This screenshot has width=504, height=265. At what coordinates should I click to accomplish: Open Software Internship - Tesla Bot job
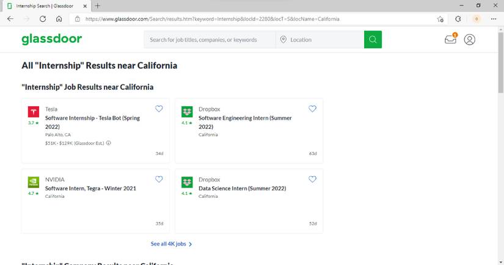pyautogui.click(x=93, y=122)
